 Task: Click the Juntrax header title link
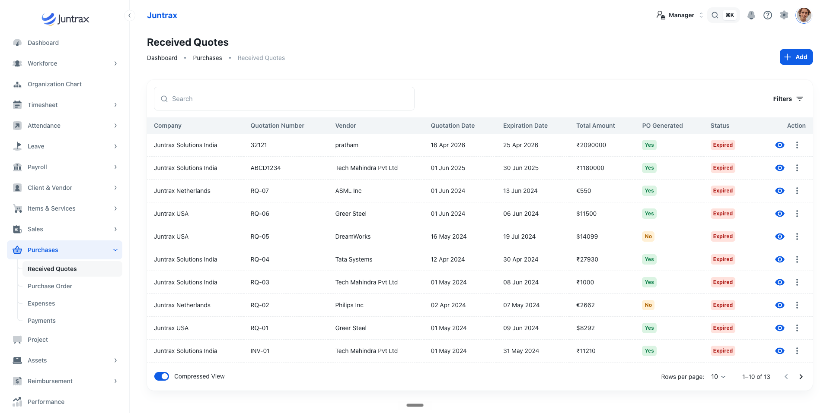pyautogui.click(x=162, y=16)
